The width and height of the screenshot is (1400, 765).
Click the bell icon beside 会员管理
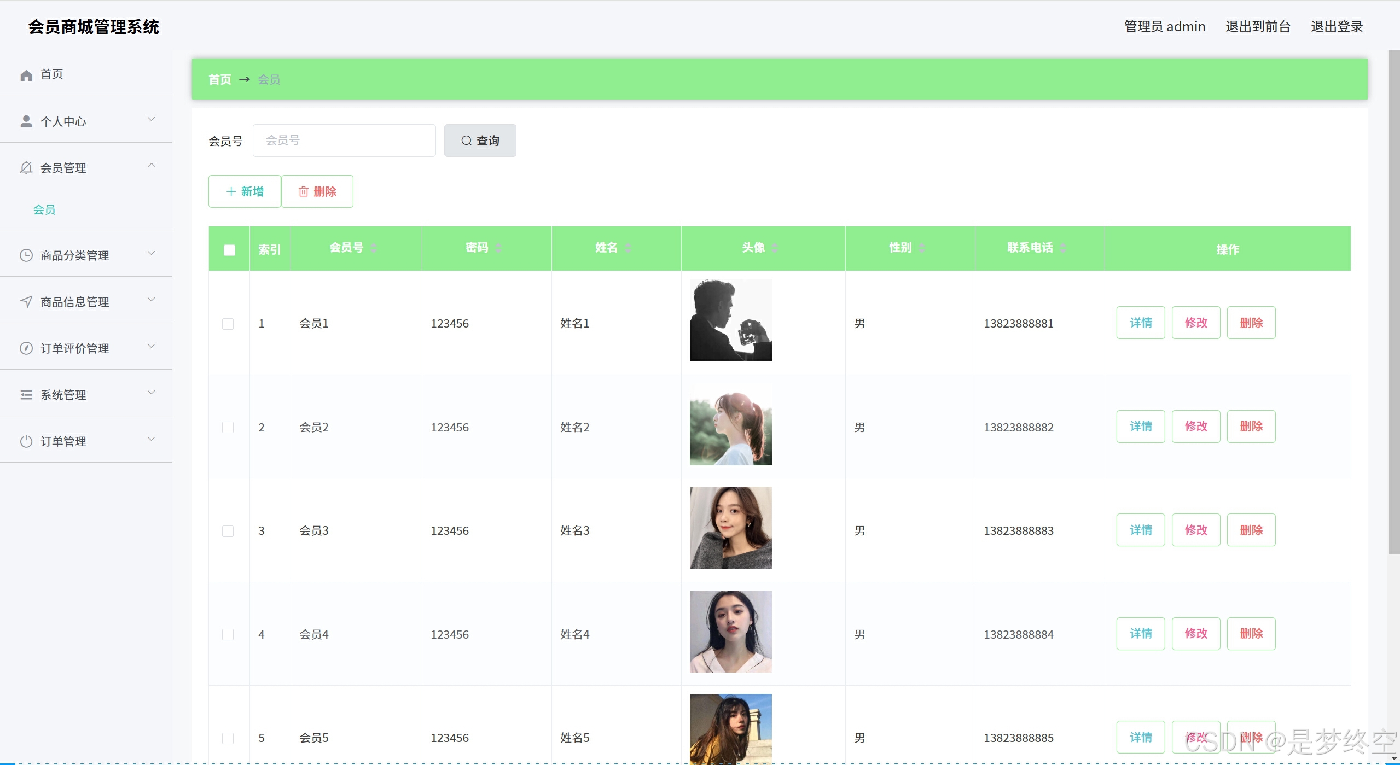click(x=26, y=168)
